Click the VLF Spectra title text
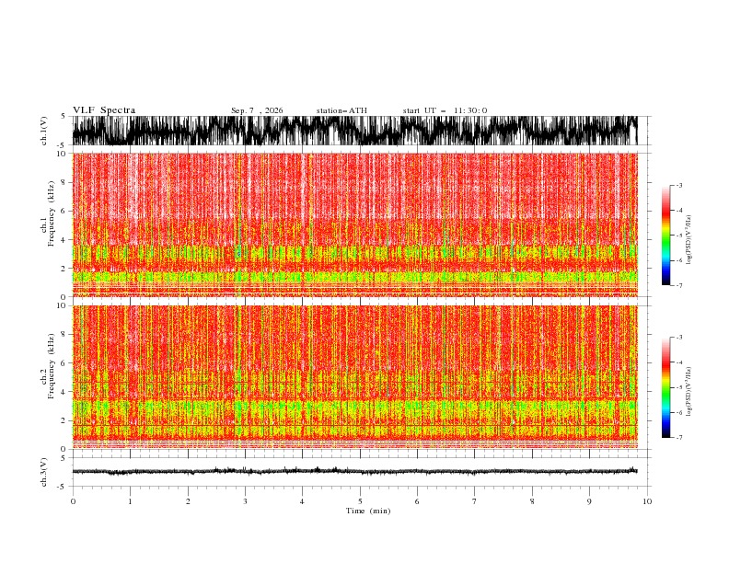Screen dimensions: 729x563 click(104, 110)
